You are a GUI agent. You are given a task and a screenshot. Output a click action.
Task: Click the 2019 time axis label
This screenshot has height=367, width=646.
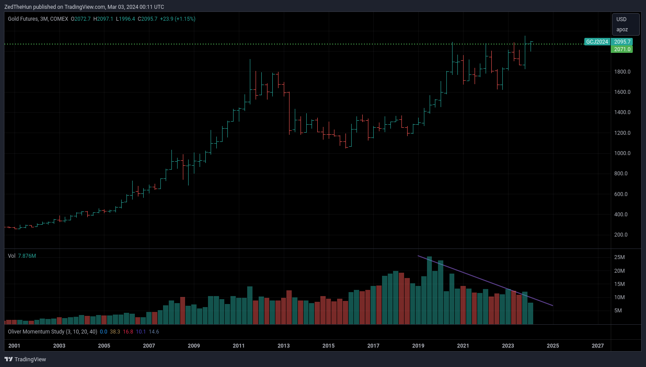point(418,346)
